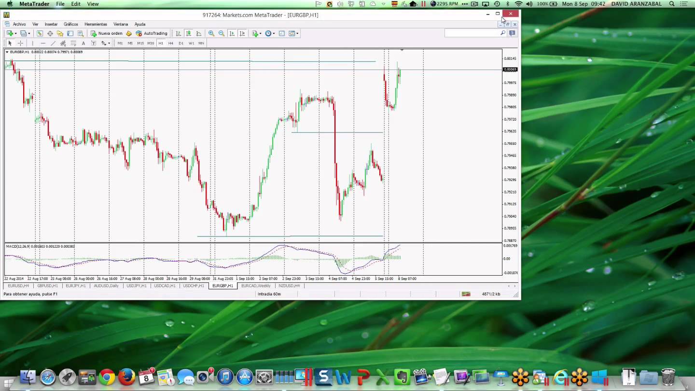Switch to the GBPUSD,H1 chart tab
The height and width of the screenshot is (391, 695).
(x=47, y=286)
